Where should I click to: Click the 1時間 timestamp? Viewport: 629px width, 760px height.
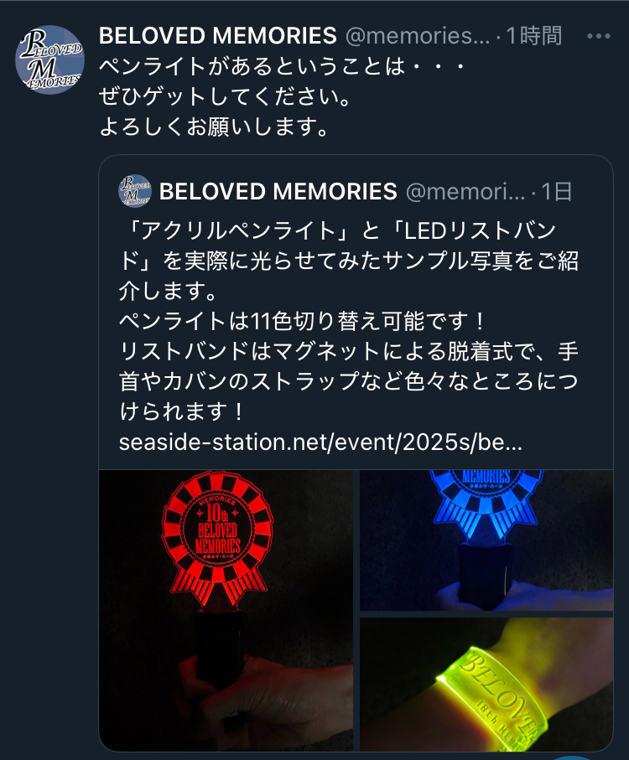tap(534, 36)
